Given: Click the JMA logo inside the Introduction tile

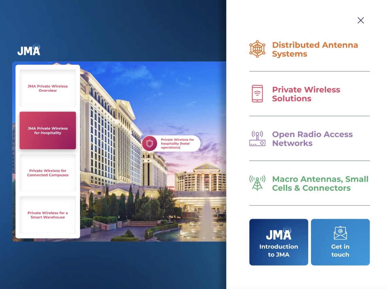Looking at the screenshot, I should tap(279, 234).
